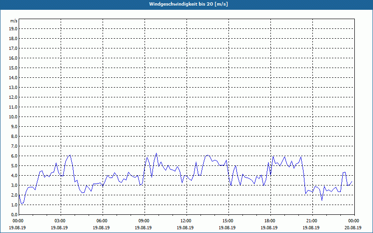The height and width of the screenshot is (233, 373).
Task: Click the "0,0" y-axis origin value
Action: pyautogui.click(x=14, y=214)
